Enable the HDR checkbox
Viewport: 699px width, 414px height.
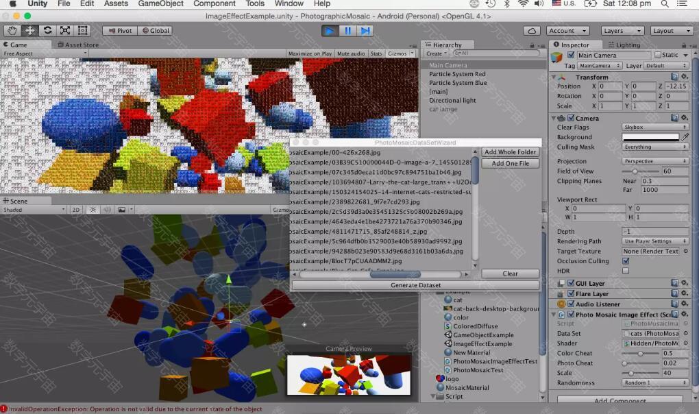coord(626,271)
